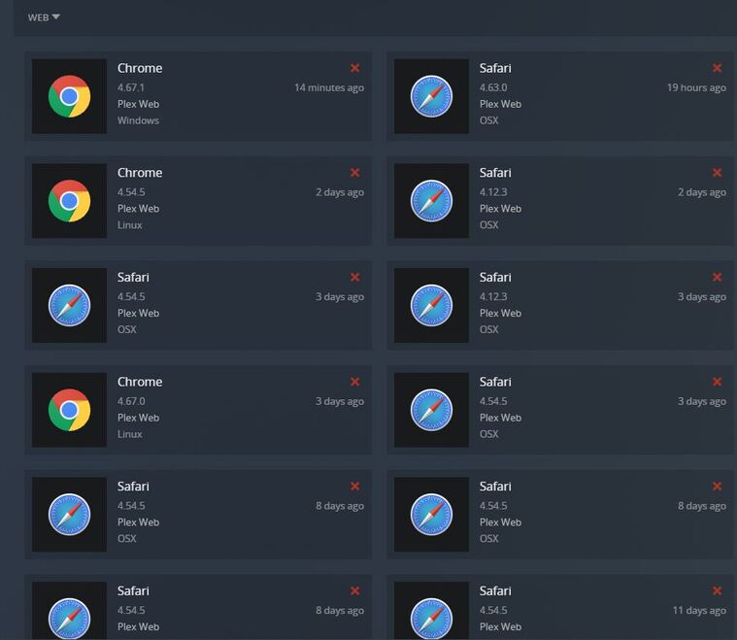The width and height of the screenshot is (737, 640).
Task: Click 'Safari' title on card from 11 days ago
Action: 495,591
